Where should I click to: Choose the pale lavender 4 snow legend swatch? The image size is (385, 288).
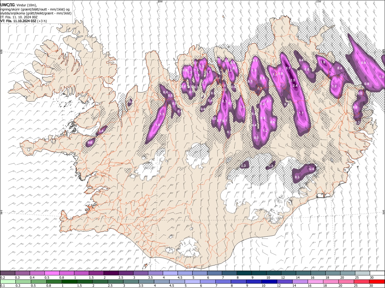point(170,273)
